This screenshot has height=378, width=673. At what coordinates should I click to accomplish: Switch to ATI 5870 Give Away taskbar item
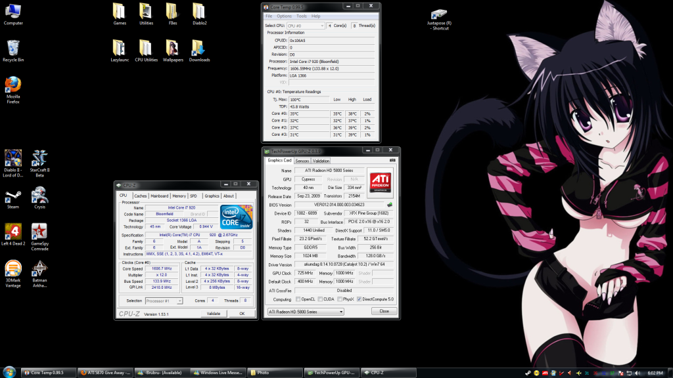click(106, 373)
